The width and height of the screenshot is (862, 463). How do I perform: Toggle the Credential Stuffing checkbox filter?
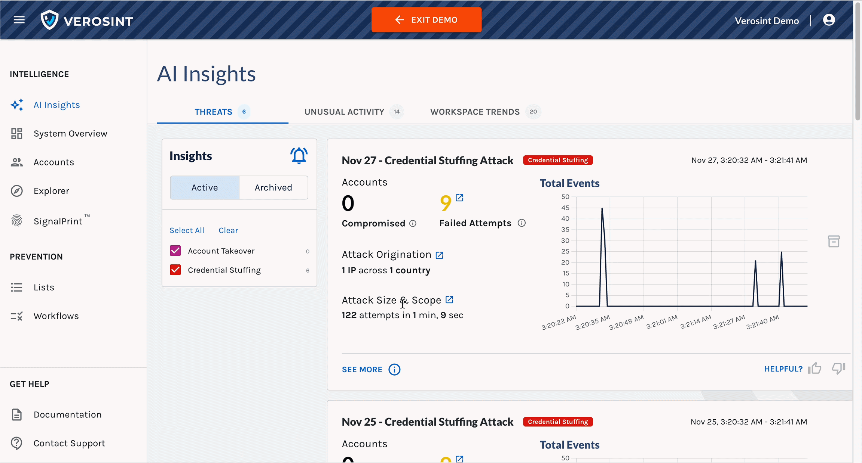(x=175, y=270)
